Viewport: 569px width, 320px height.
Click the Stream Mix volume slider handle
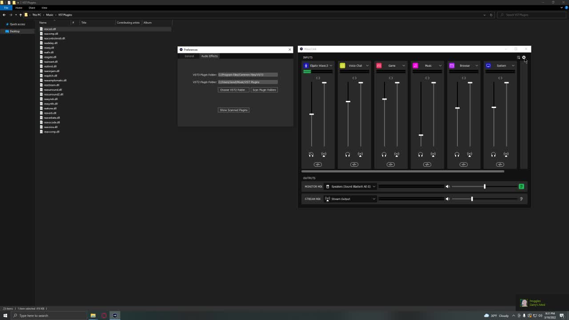pyautogui.click(x=472, y=199)
